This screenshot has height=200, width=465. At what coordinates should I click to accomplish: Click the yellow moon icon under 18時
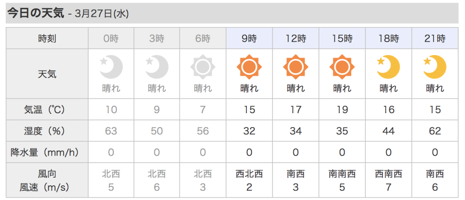(x=388, y=67)
